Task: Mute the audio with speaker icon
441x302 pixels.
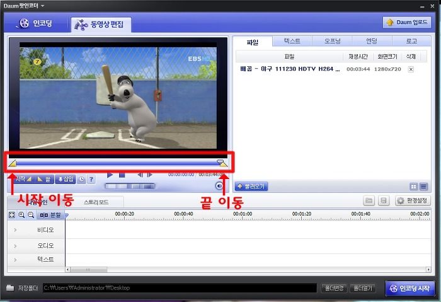Action: pyautogui.click(x=219, y=186)
